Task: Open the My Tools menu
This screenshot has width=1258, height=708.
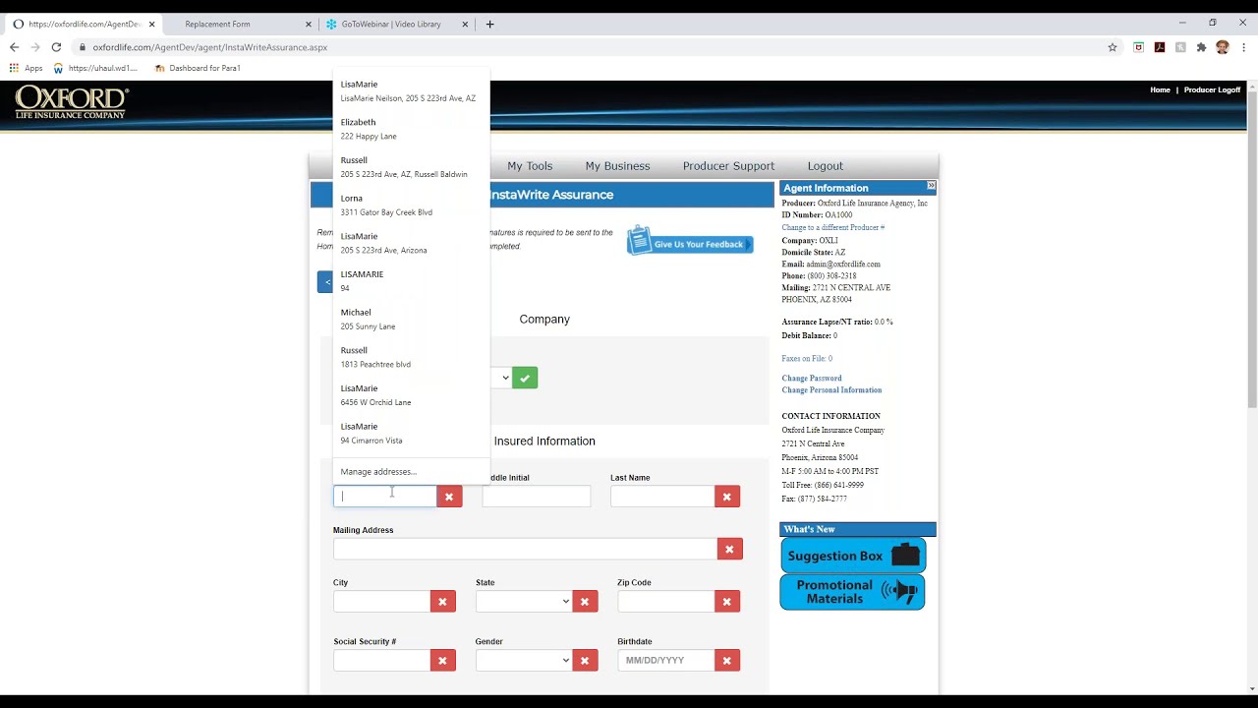Action: pyautogui.click(x=530, y=166)
